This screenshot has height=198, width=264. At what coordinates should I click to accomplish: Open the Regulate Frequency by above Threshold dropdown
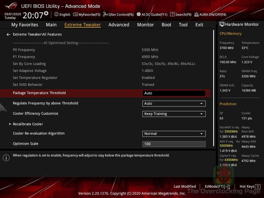pos(174,103)
